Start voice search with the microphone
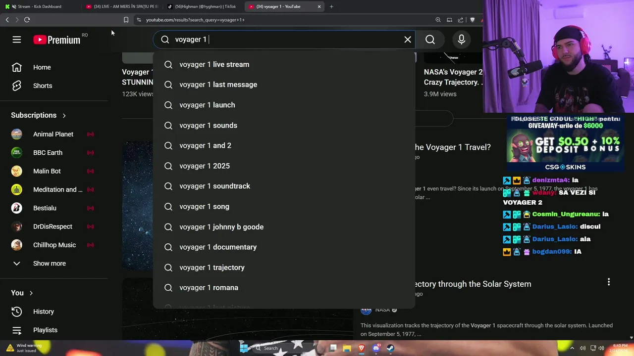The width and height of the screenshot is (634, 356). tap(461, 40)
